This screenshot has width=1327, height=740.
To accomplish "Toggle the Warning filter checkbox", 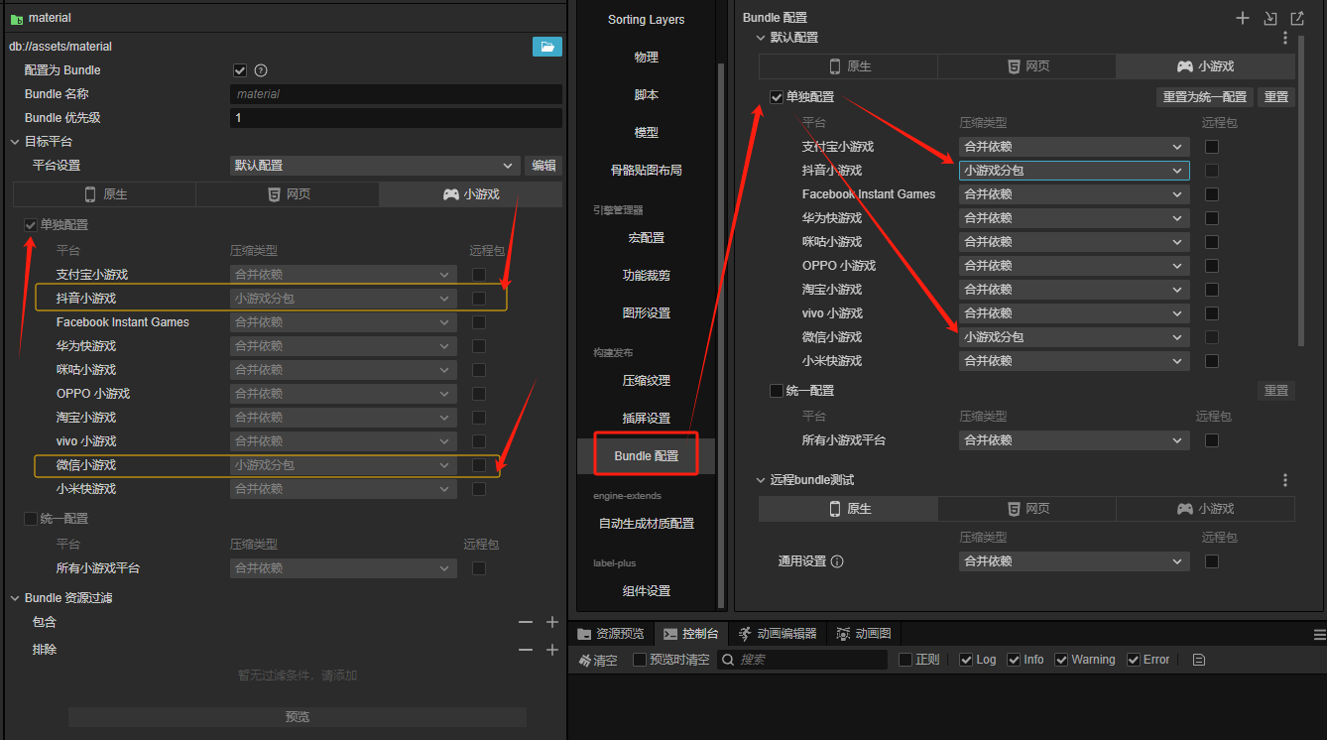I will [x=1062, y=660].
